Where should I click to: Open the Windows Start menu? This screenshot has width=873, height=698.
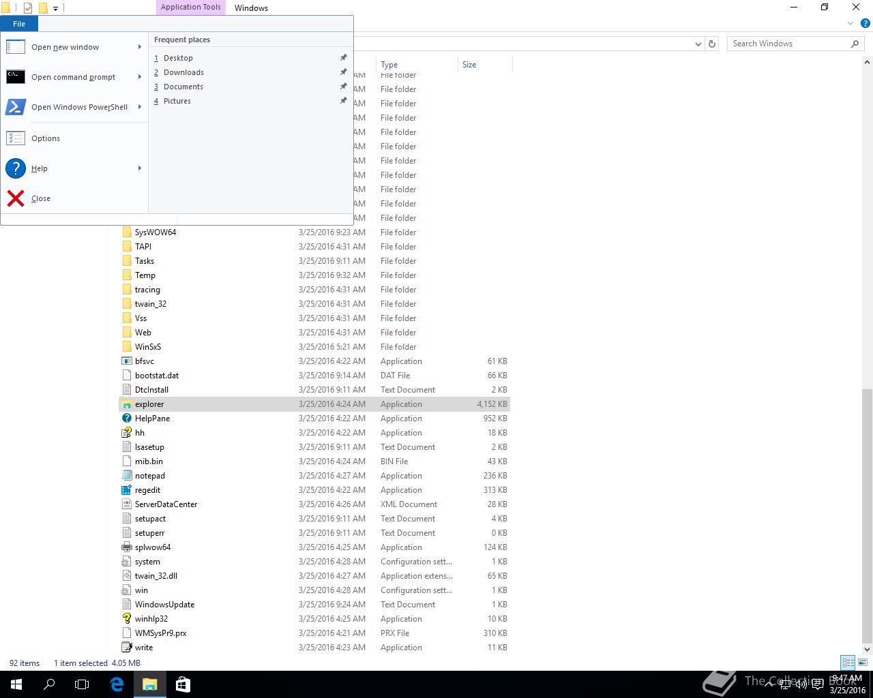16,684
